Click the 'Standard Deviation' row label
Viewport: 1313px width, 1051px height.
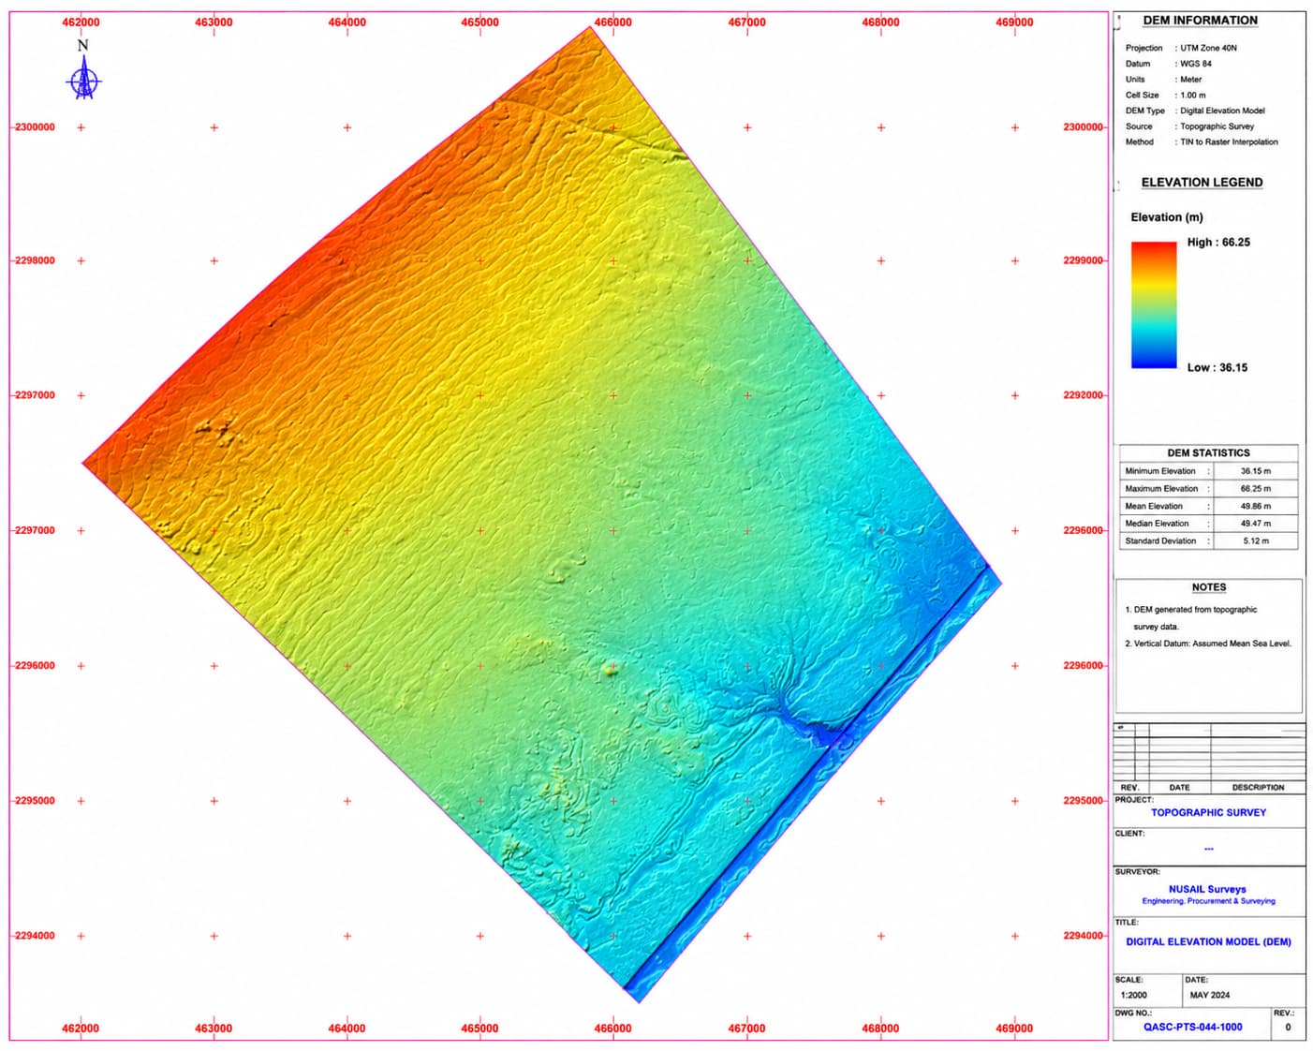(1160, 541)
